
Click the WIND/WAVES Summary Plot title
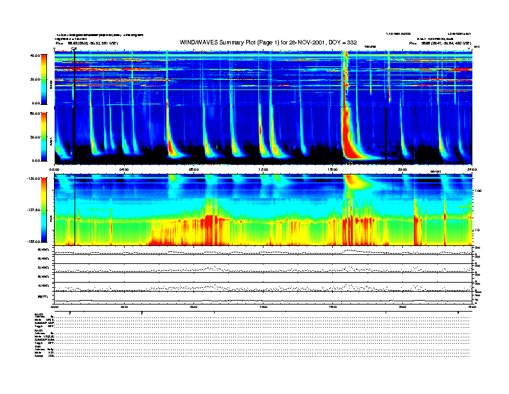[268, 42]
